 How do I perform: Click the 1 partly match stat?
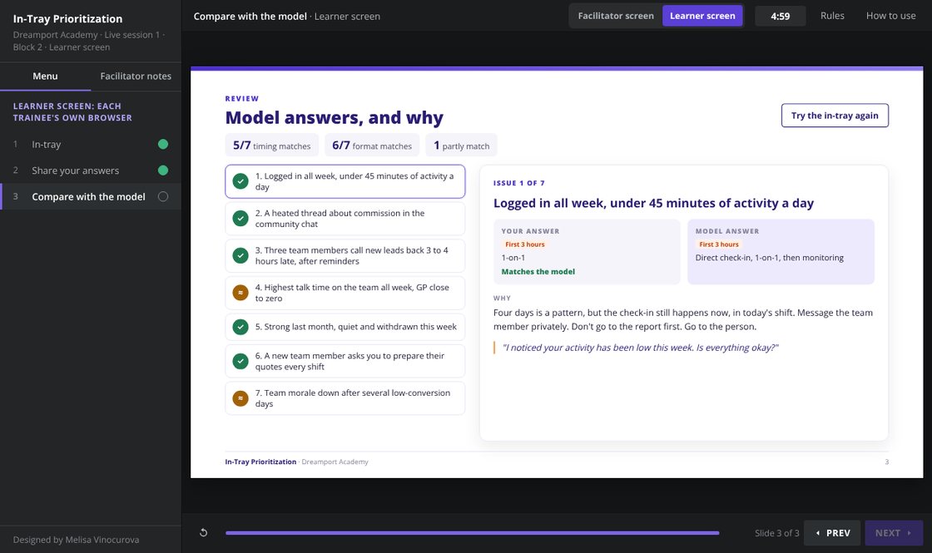click(461, 145)
